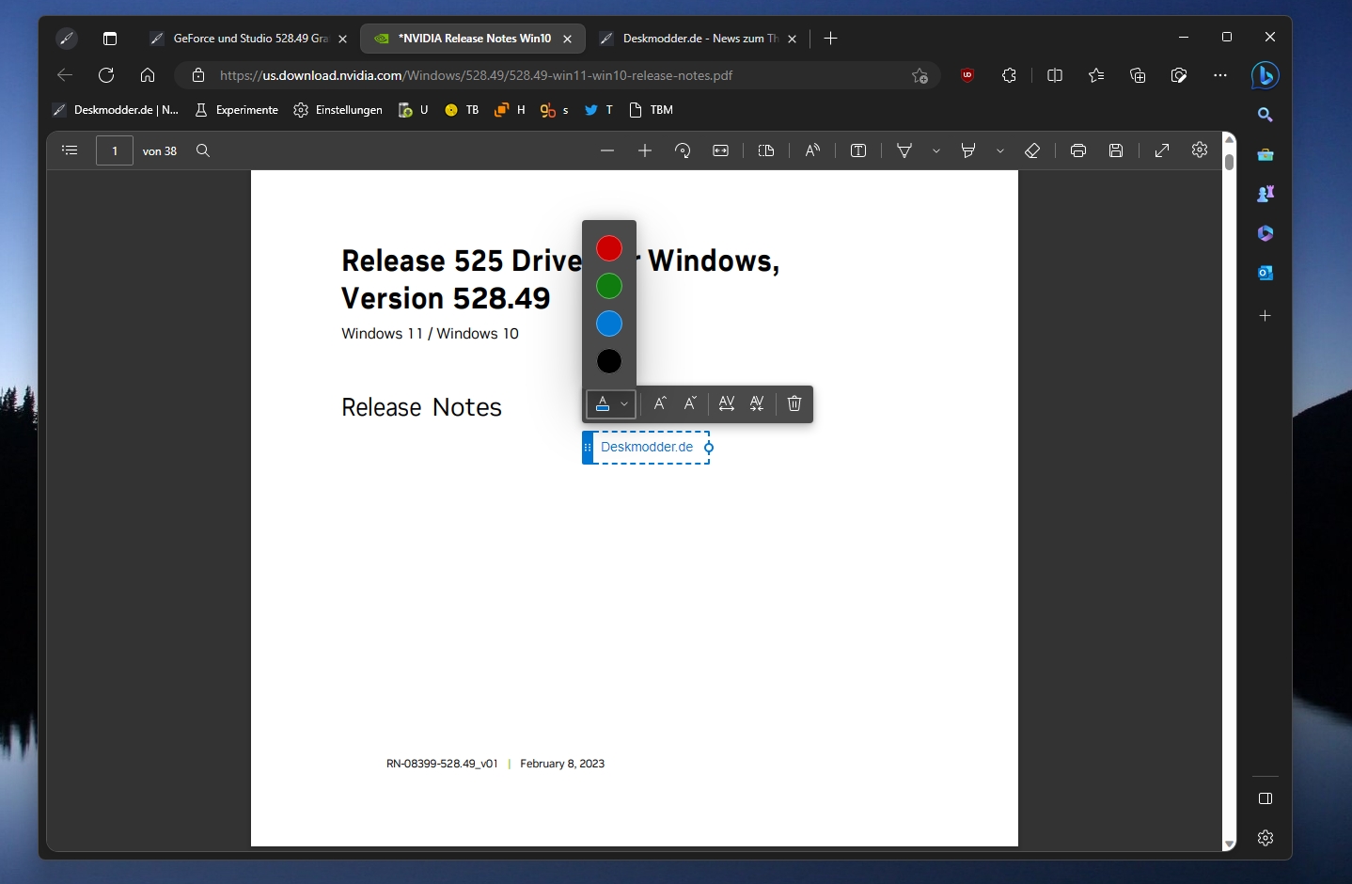Open Deskmodder.de bookmark in favorites bar
The width and height of the screenshot is (1352, 884).
(115, 110)
